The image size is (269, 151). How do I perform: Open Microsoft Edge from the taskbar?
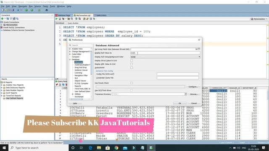click(90, 148)
